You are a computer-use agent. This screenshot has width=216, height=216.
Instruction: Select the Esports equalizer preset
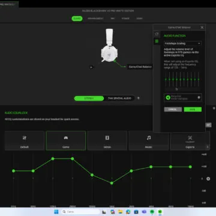pyautogui.click(x=190, y=140)
